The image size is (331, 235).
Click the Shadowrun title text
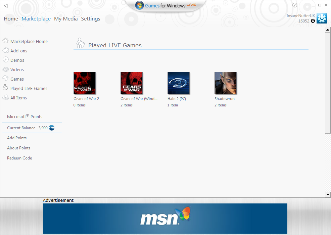pyautogui.click(x=224, y=99)
